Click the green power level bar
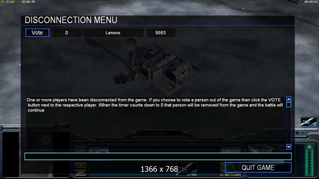The width and height of the screenshot is (319, 179). tap(310, 162)
